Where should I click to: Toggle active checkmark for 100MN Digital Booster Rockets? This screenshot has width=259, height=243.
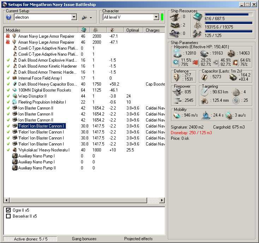8,90
